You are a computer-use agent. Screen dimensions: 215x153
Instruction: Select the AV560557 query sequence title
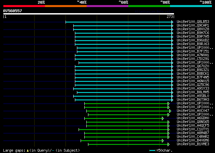click(x=12, y=11)
